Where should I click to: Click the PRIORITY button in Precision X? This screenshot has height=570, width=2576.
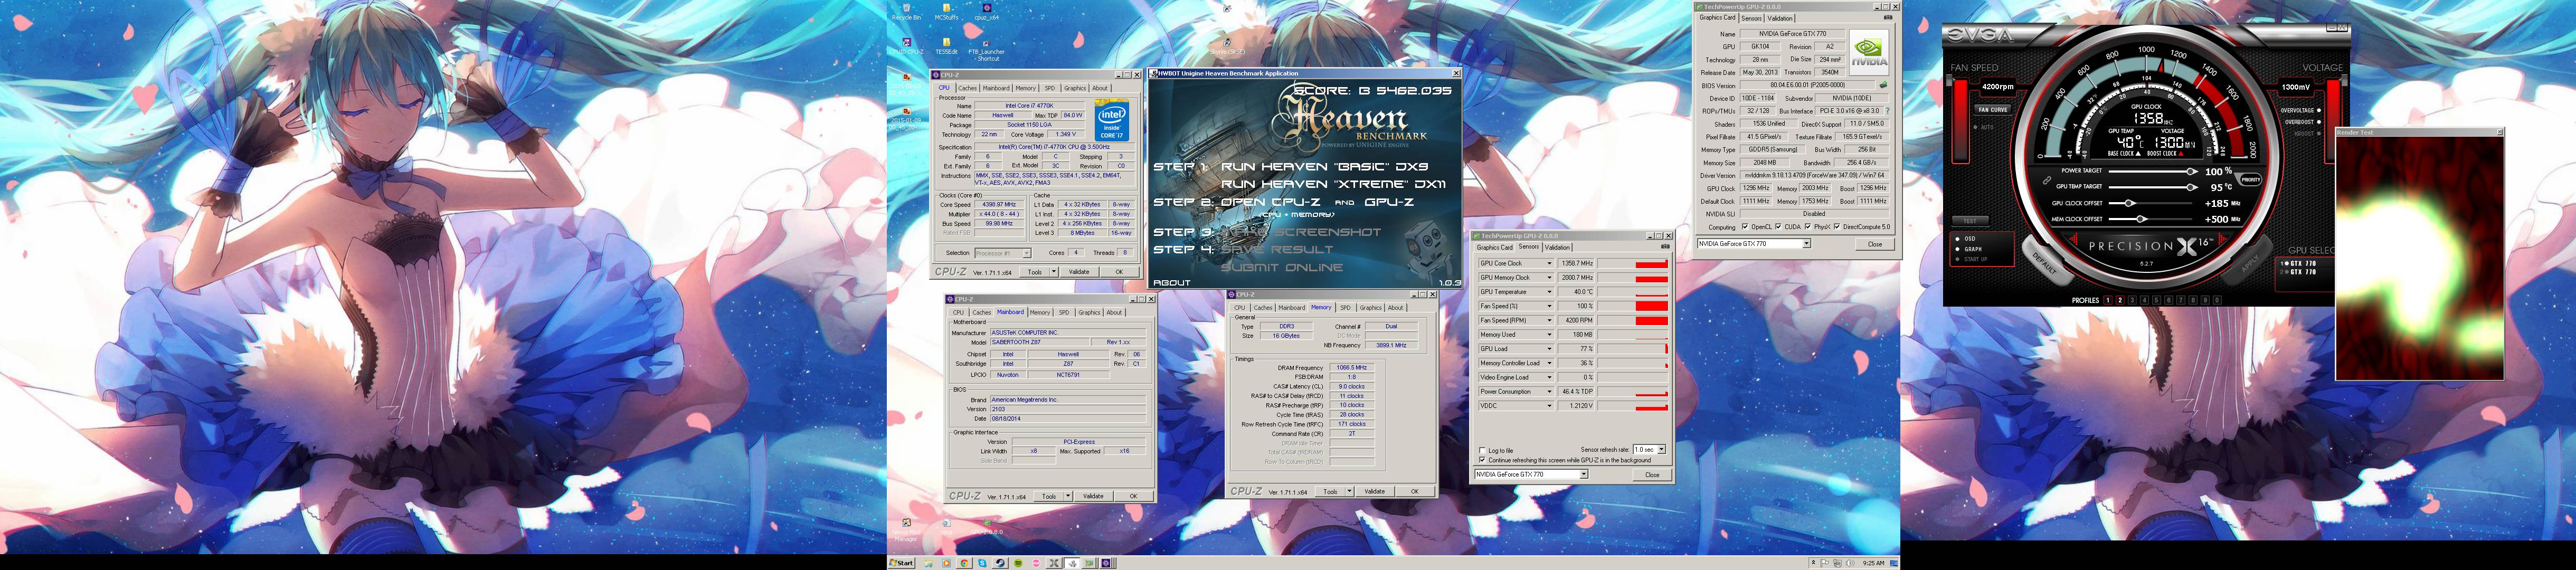point(2251,180)
